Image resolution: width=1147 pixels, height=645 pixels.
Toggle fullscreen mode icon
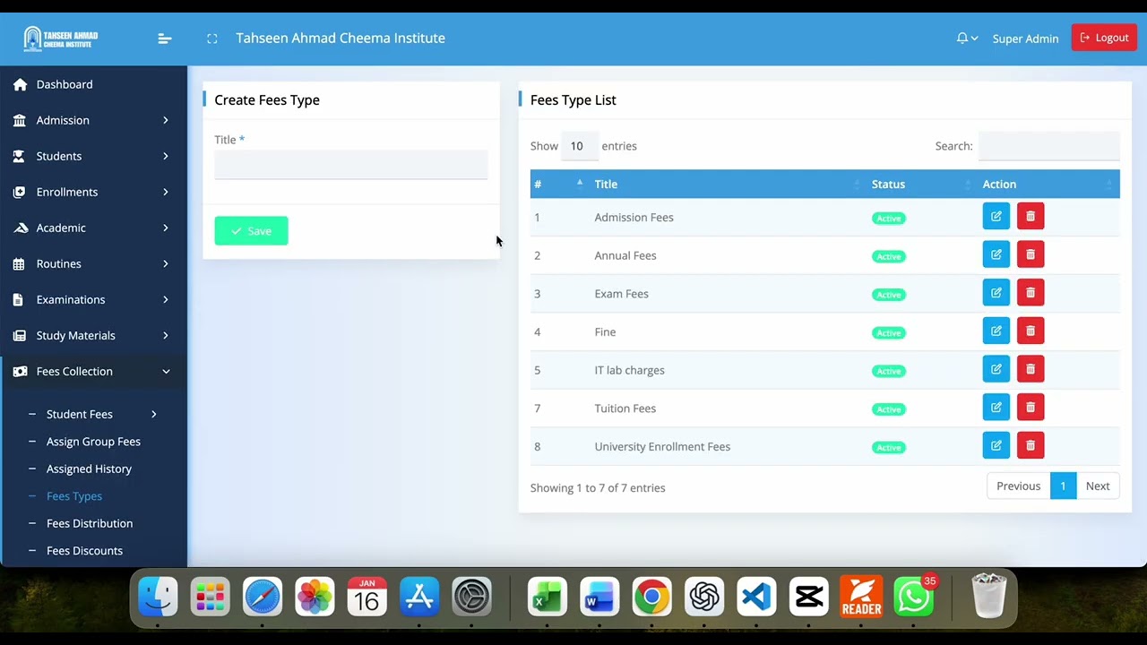pyautogui.click(x=211, y=39)
